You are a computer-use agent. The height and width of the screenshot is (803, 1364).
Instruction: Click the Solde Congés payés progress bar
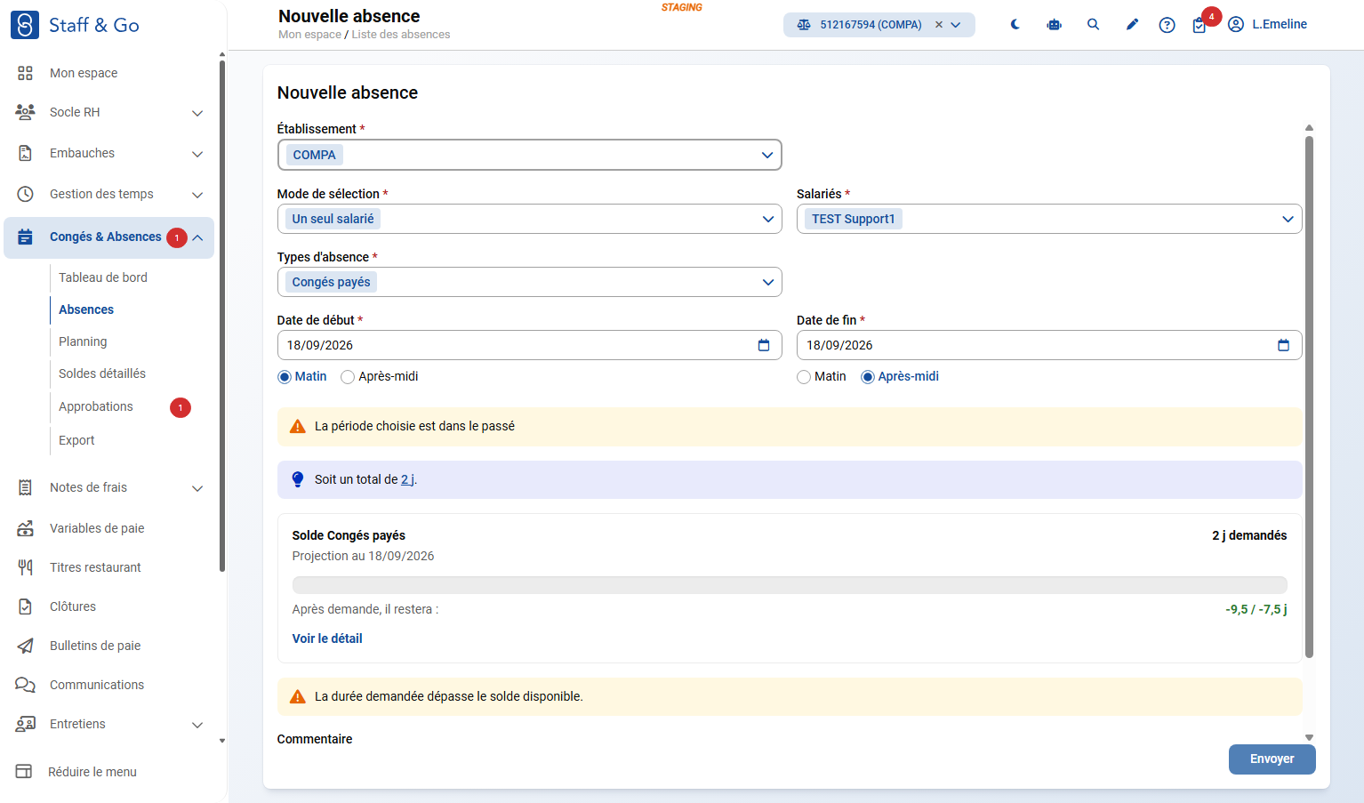pyautogui.click(x=790, y=585)
